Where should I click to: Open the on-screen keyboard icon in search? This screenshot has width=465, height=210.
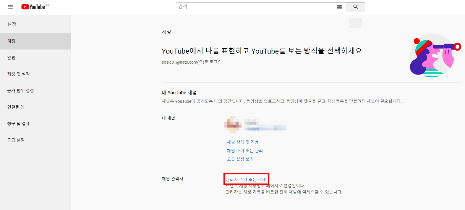click(x=339, y=7)
